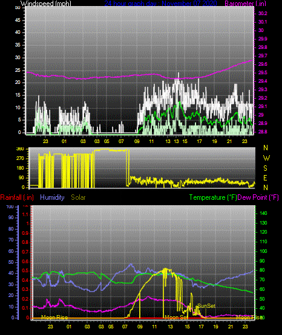Select the "Rainfall (.in)" legend label
This screenshot has height=335, width=282.
pyautogui.click(x=17, y=197)
